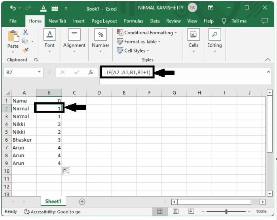Collapse the ribbon with the up chevron
Image resolution: width=277 pixels, height=220 pixels.
[x=268, y=60]
